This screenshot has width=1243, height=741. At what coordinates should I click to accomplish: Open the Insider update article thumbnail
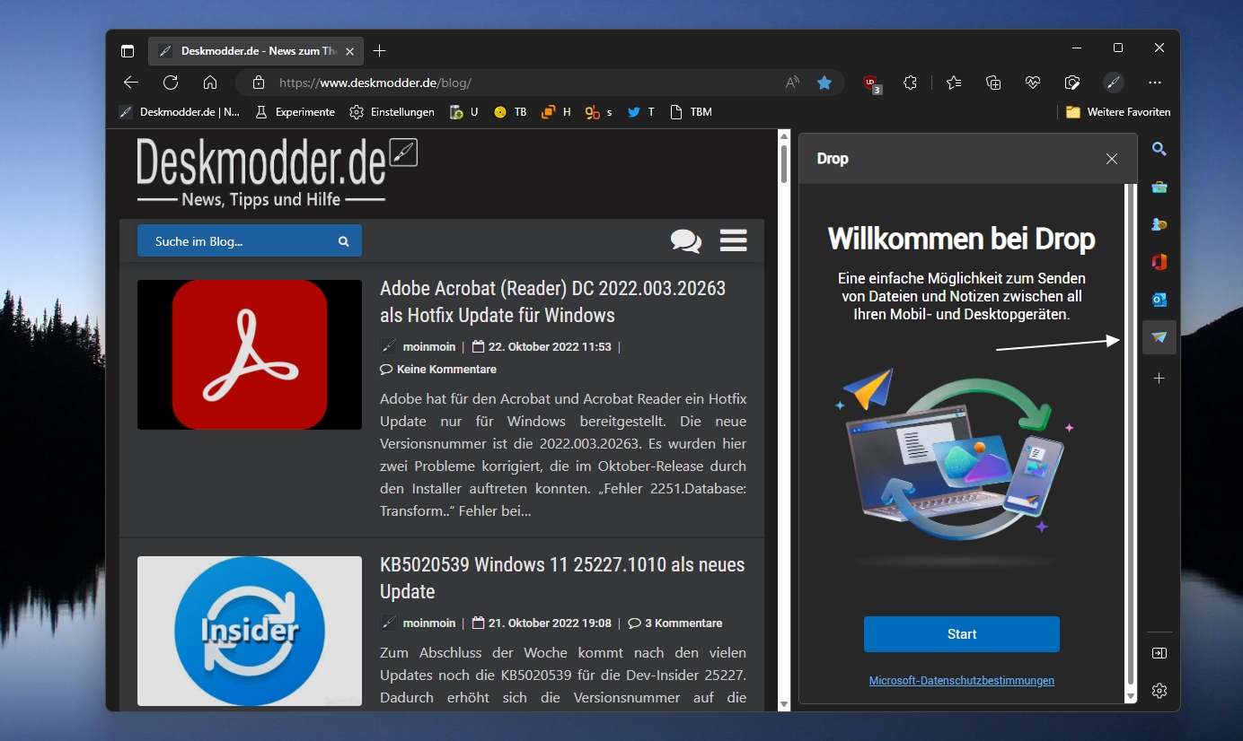tap(250, 631)
